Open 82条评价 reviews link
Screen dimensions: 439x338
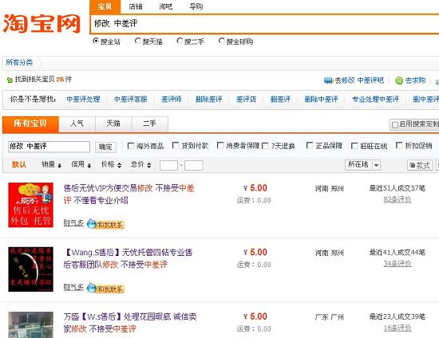coord(397,199)
